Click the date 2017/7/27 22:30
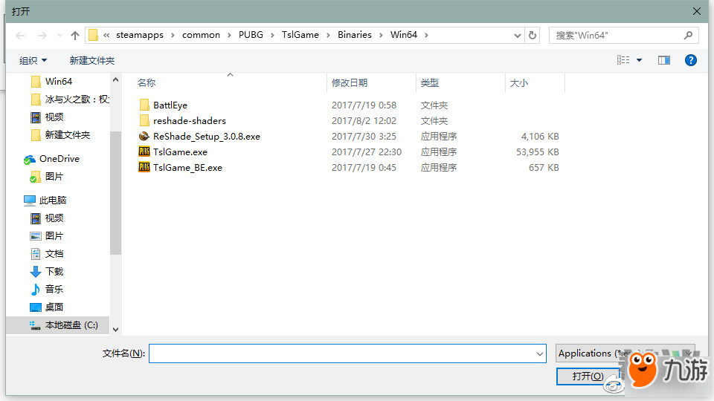Viewport: 714px width, 401px height. [367, 151]
